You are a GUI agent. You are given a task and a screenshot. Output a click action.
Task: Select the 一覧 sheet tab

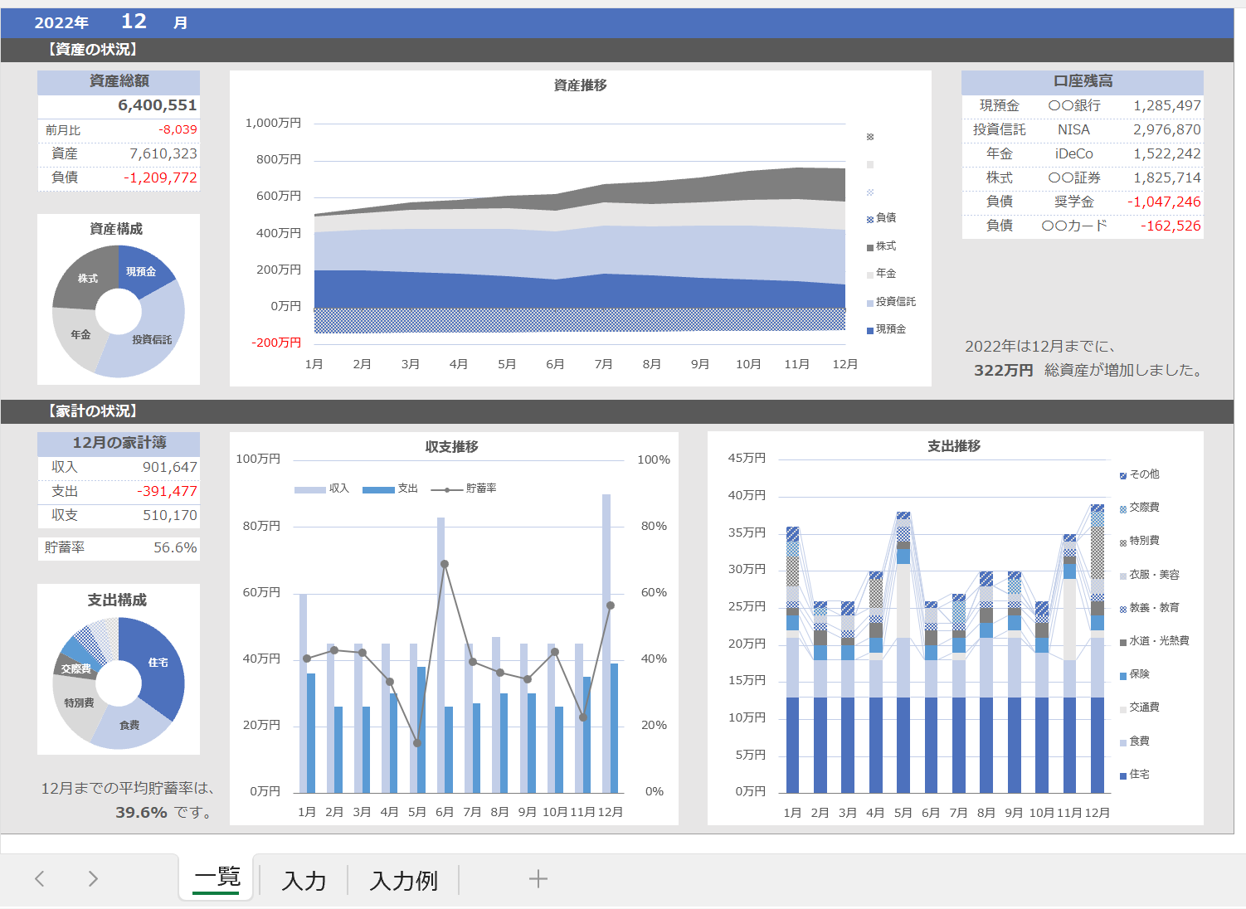point(217,877)
